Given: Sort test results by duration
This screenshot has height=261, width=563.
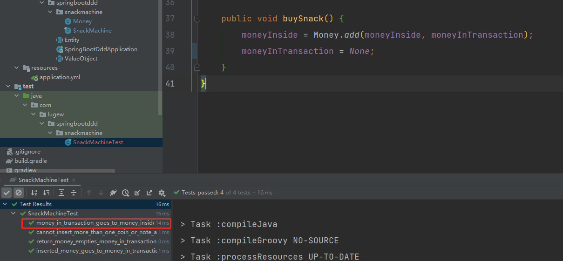Looking at the screenshot, I should 46,193.
